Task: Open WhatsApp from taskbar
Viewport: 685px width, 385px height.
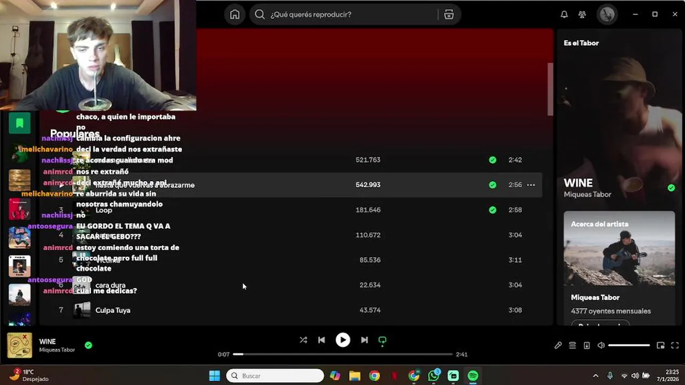Action: point(433,376)
